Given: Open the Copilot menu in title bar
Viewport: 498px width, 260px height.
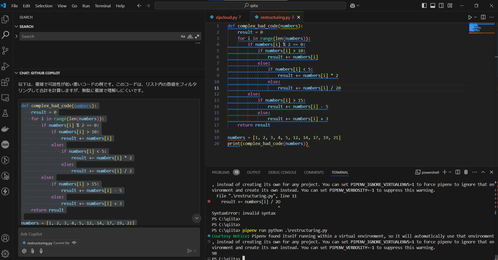Looking at the screenshot, I should (x=355, y=6).
